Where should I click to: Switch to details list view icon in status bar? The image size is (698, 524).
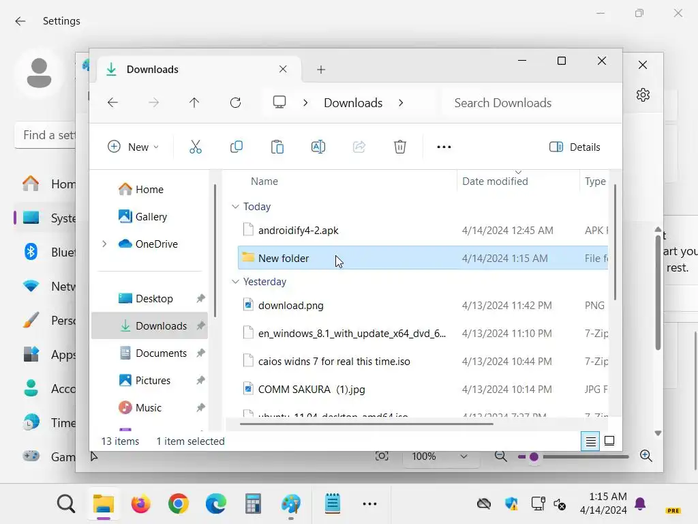[590, 441]
